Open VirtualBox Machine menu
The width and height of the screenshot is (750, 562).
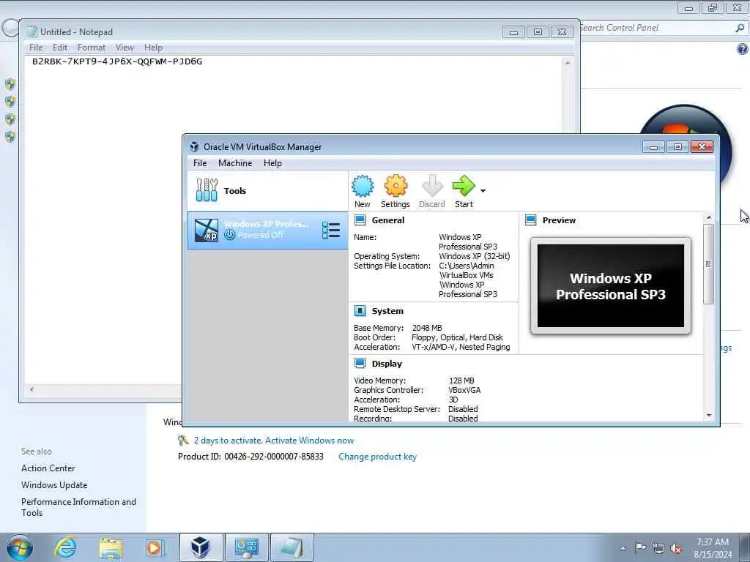(235, 163)
